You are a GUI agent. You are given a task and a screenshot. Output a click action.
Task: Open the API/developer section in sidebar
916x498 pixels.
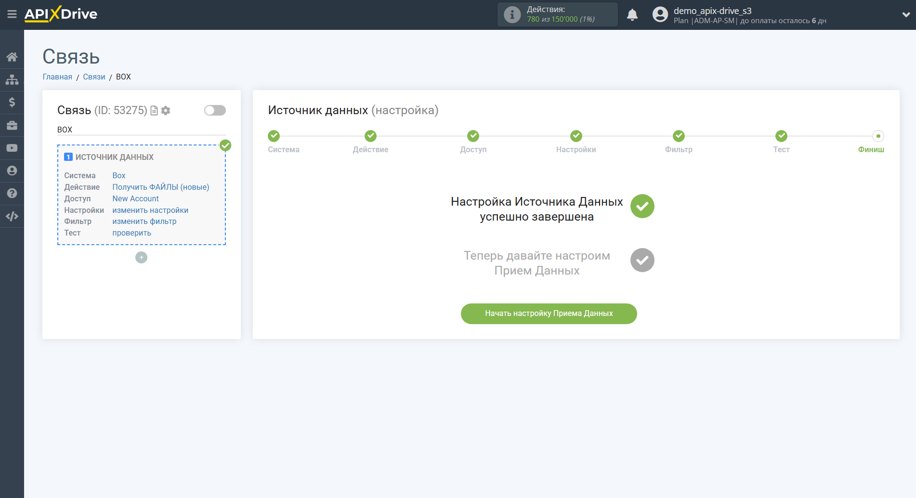[12, 216]
